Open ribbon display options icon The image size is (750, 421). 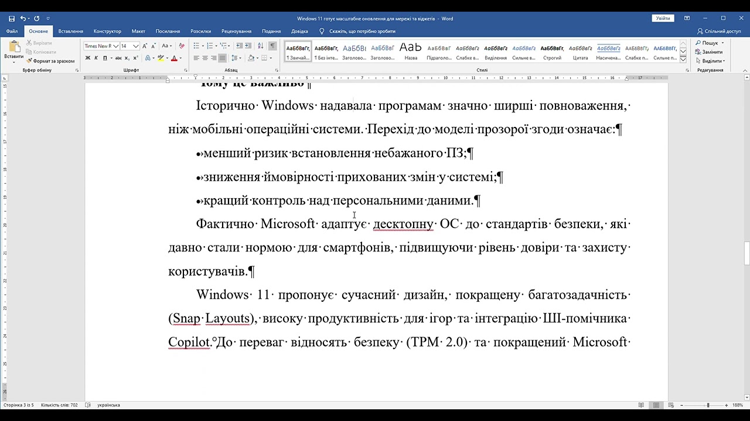(687, 18)
